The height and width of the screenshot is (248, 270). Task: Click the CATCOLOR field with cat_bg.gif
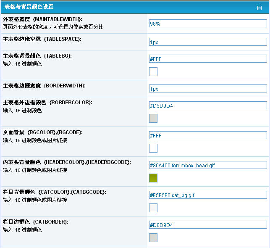[208, 195]
